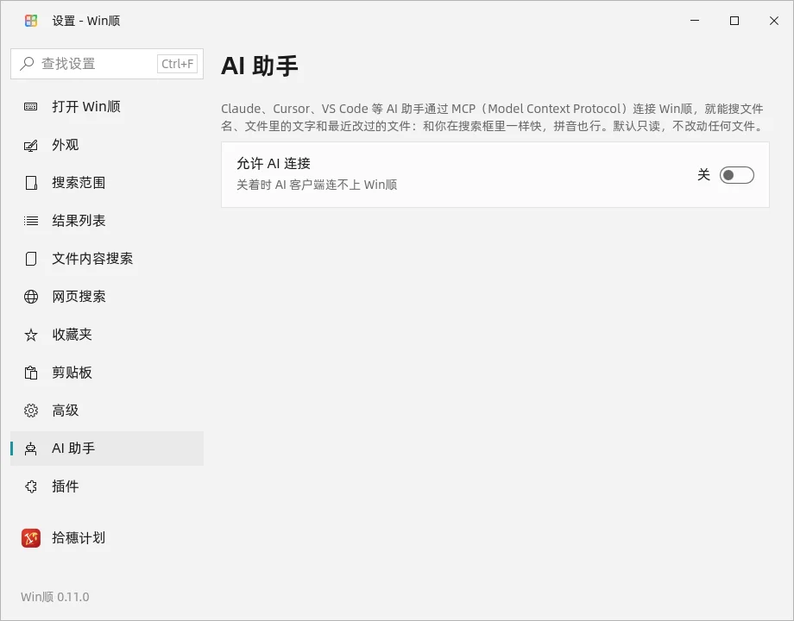Screen dimensions: 794x621
Task: Open the 收藏夹 settings page
Action: (x=107, y=335)
